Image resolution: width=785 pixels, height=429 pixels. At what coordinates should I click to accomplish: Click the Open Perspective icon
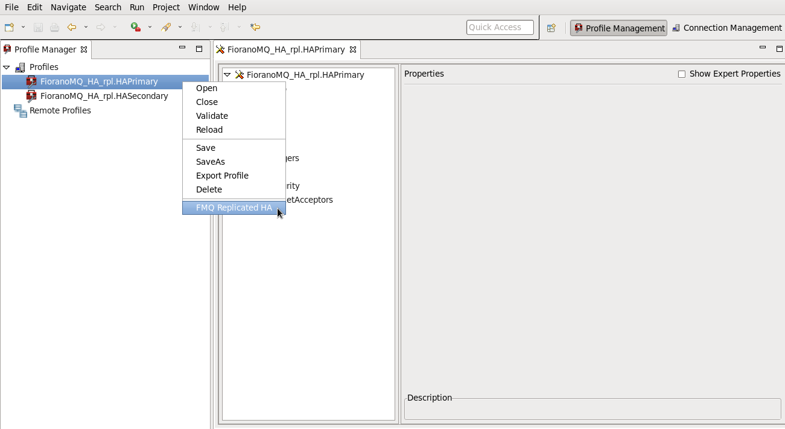pyautogui.click(x=551, y=28)
